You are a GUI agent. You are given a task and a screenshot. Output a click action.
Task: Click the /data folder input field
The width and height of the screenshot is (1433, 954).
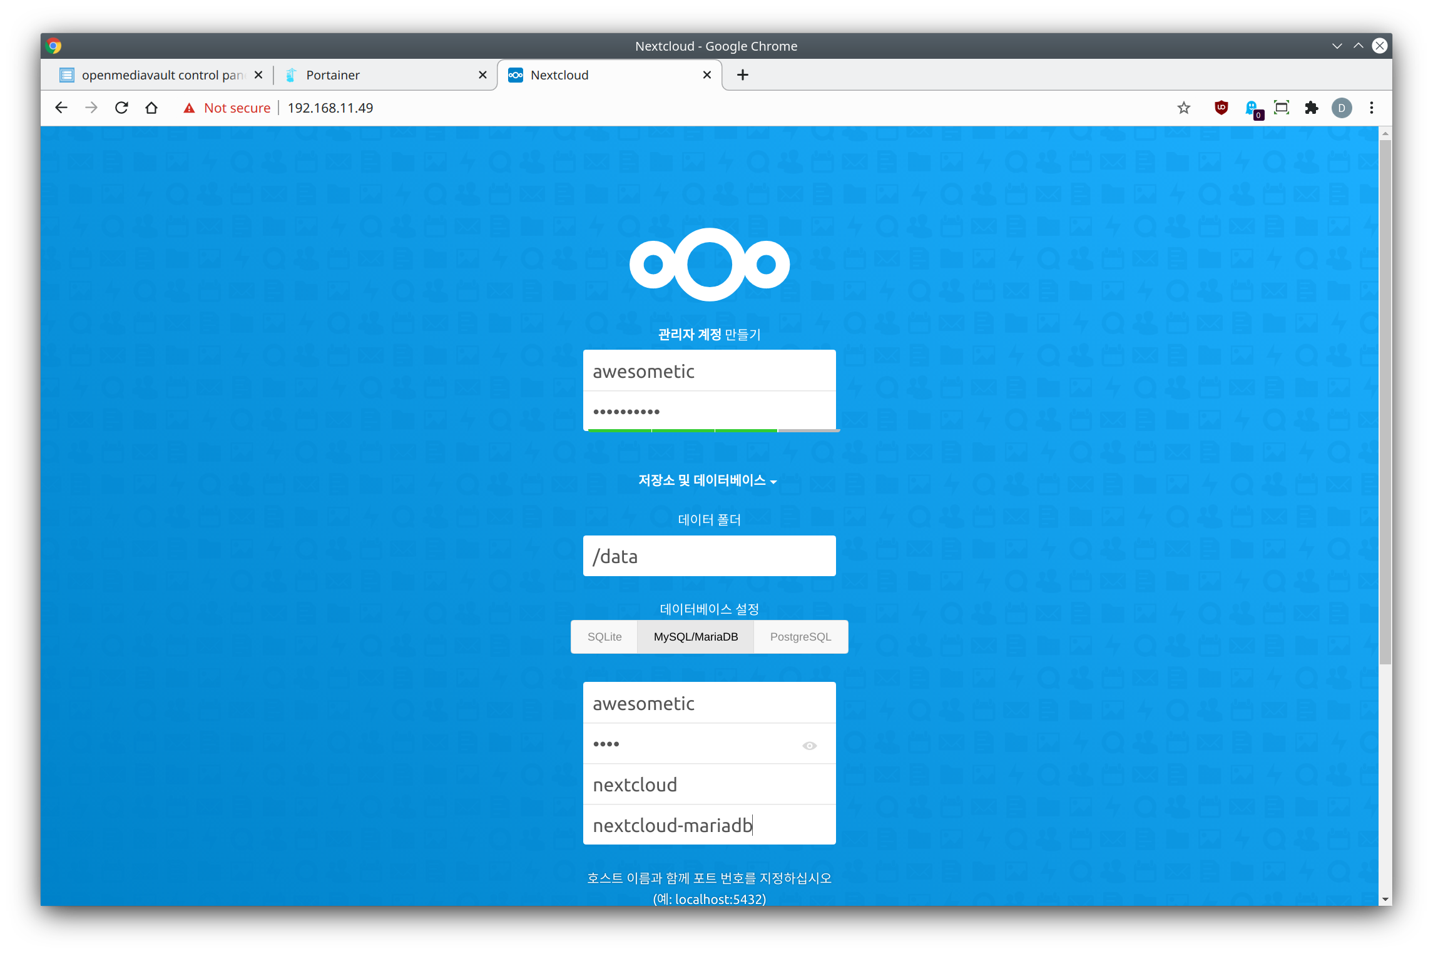[x=709, y=556]
